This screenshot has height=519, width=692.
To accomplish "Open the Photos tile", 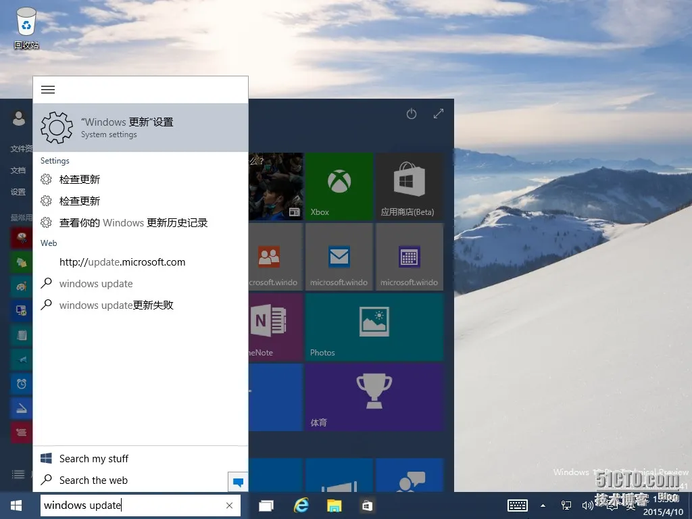I will [x=374, y=327].
